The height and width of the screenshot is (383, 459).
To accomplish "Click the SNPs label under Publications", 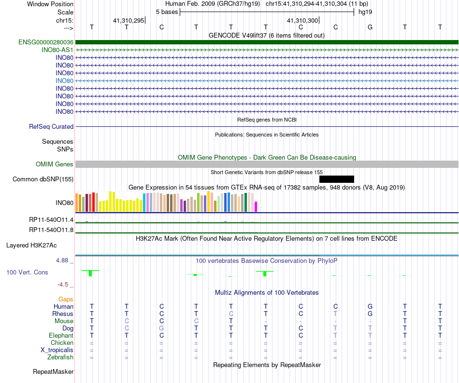I will 65,149.
